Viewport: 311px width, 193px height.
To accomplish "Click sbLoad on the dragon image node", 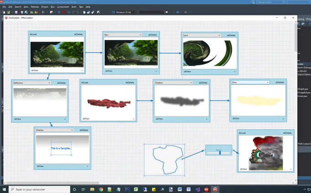I will [x=242, y=133].
